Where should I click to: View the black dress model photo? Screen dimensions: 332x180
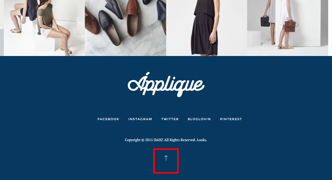coord(207,28)
